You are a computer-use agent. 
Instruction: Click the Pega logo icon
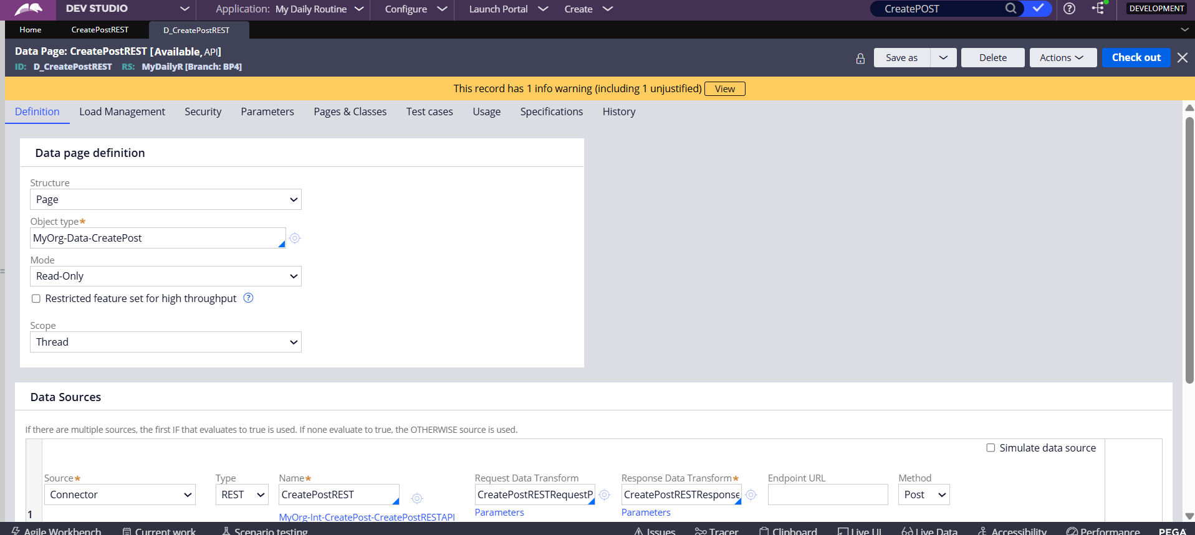(29, 9)
